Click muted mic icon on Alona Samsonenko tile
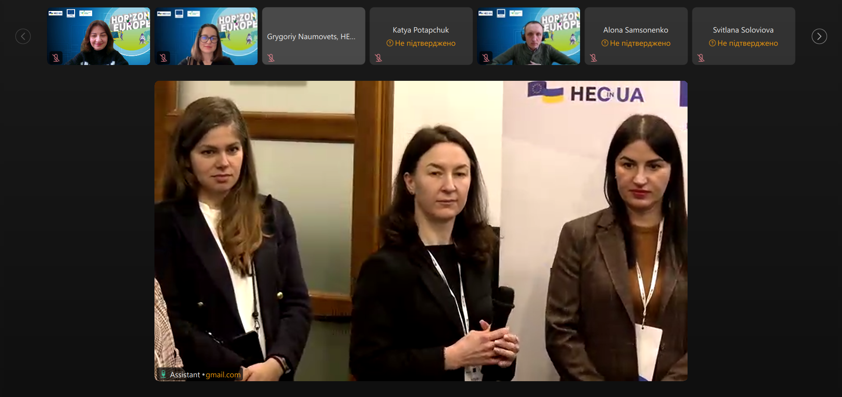The height and width of the screenshot is (397, 842). click(594, 58)
